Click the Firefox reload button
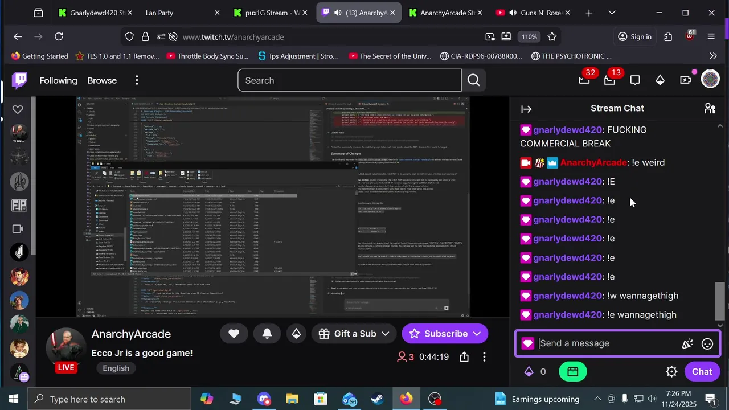 [x=59, y=37]
